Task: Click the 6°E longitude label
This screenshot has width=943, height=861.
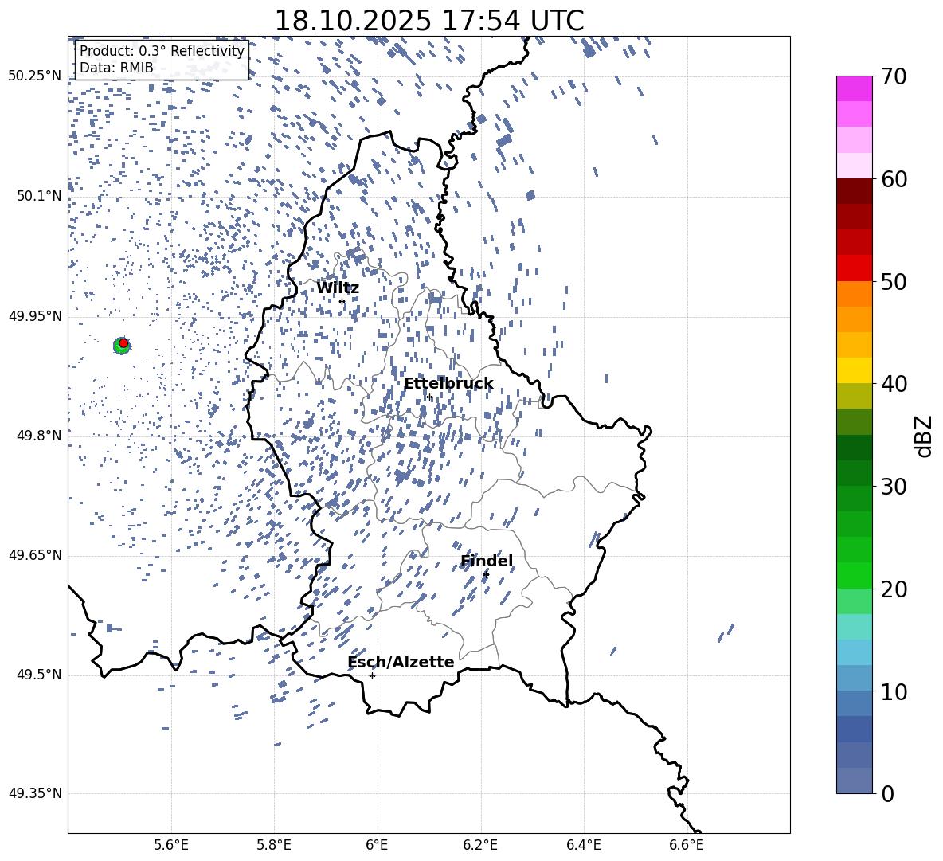Action: tap(377, 845)
